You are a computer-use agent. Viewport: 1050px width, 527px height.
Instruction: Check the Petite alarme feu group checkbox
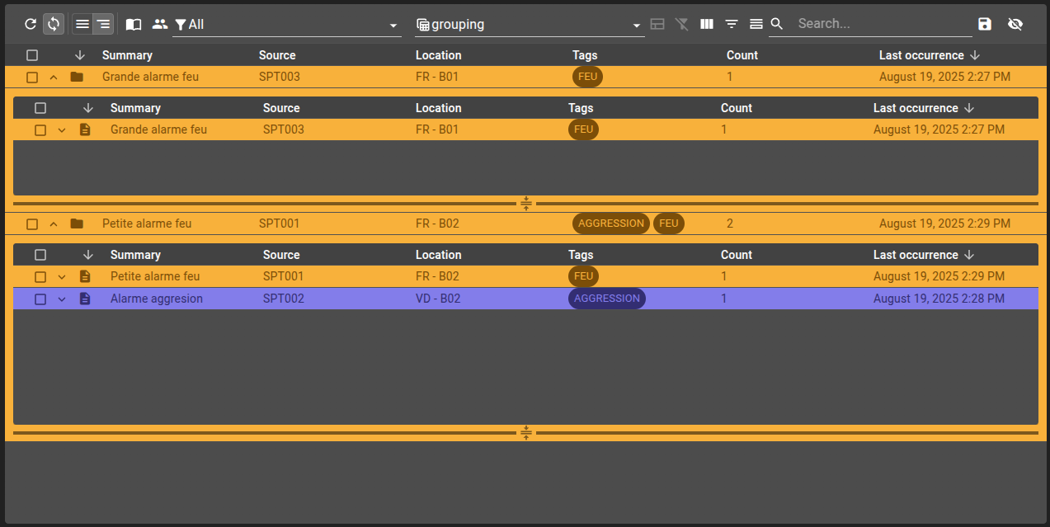tap(32, 224)
